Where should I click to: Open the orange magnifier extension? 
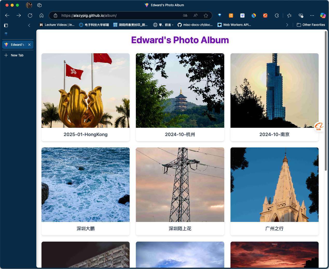[x=231, y=16]
